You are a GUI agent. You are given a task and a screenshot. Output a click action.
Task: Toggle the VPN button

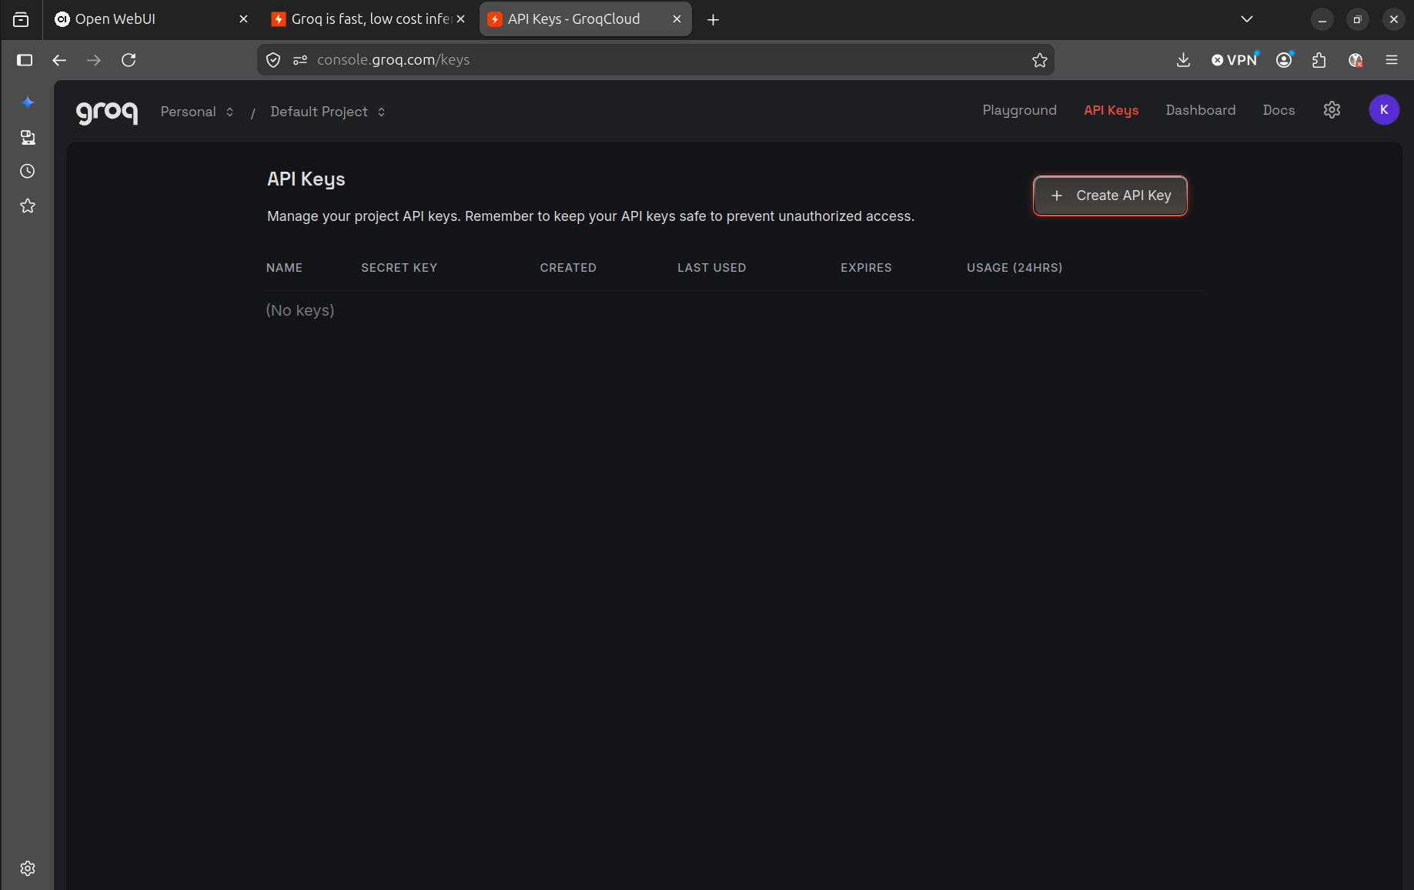click(x=1234, y=60)
